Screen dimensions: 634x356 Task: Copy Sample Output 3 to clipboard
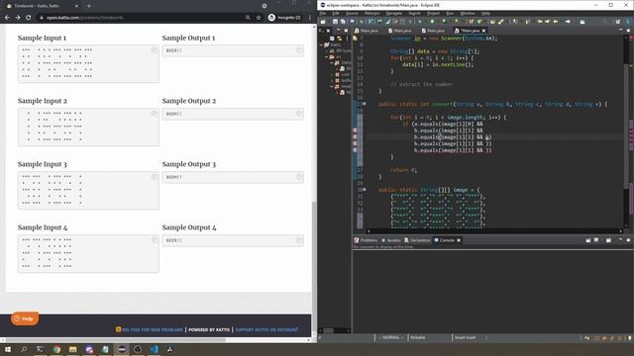click(x=299, y=177)
